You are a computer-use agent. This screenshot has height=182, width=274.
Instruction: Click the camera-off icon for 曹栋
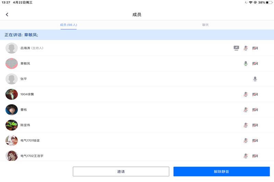[255, 110]
